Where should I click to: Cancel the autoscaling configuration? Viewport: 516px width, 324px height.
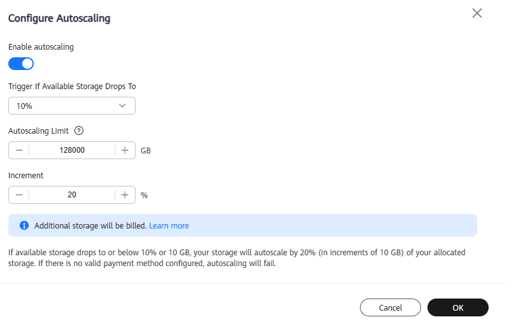(x=391, y=307)
